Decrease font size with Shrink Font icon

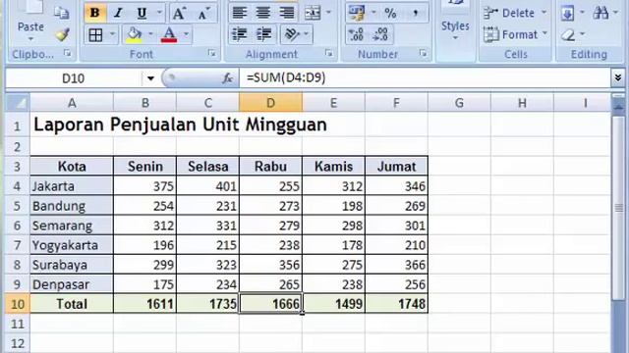(x=203, y=15)
